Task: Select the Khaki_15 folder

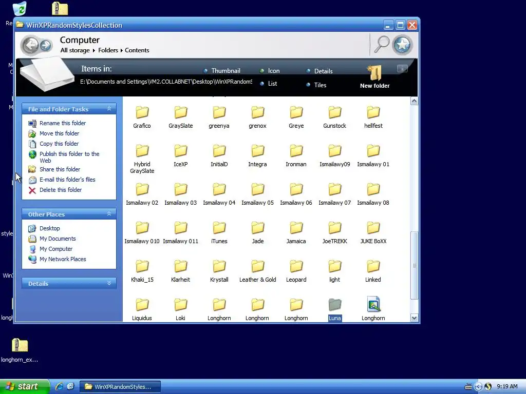Action: [142, 271]
